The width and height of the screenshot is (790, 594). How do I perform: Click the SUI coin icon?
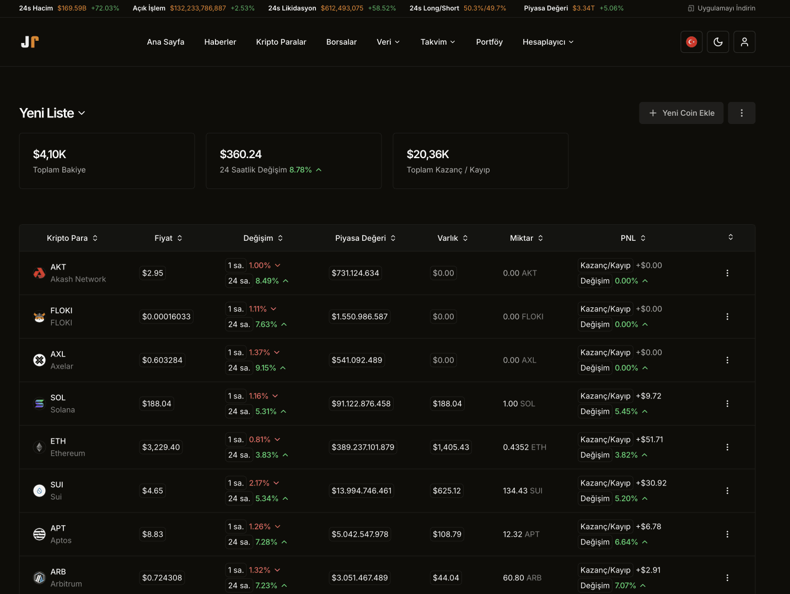pyautogui.click(x=39, y=490)
